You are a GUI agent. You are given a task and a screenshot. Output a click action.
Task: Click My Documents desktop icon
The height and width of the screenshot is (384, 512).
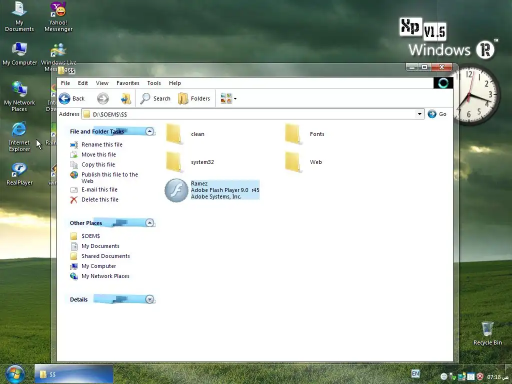[19, 16]
